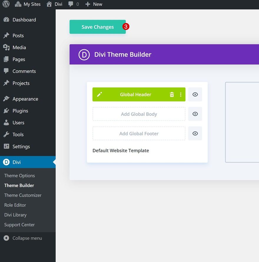Click the Appearance paintbrush icon in the sidebar
Screen dimensions: 259x262
coord(6,99)
